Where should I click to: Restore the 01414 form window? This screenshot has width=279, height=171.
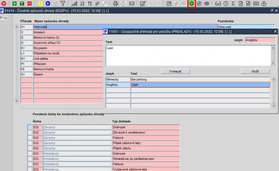272,11
